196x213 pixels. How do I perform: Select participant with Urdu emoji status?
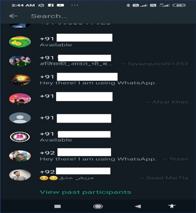pyautogui.click(x=99, y=175)
